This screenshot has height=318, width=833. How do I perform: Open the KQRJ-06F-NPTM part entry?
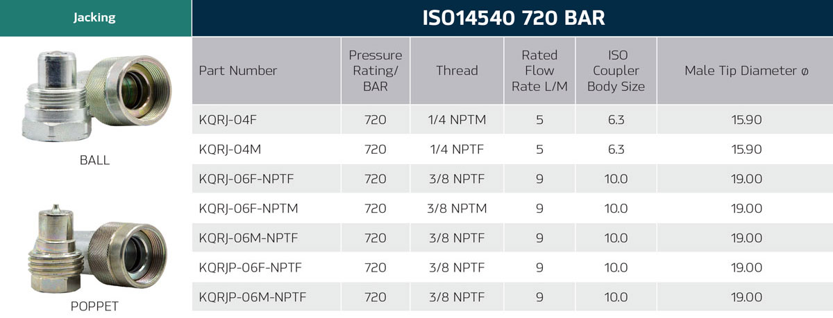click(x=247, y=209)
